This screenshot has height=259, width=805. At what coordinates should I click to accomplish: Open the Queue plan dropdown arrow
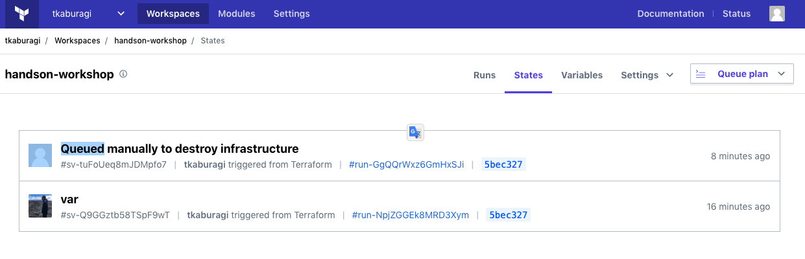(782, 74)
